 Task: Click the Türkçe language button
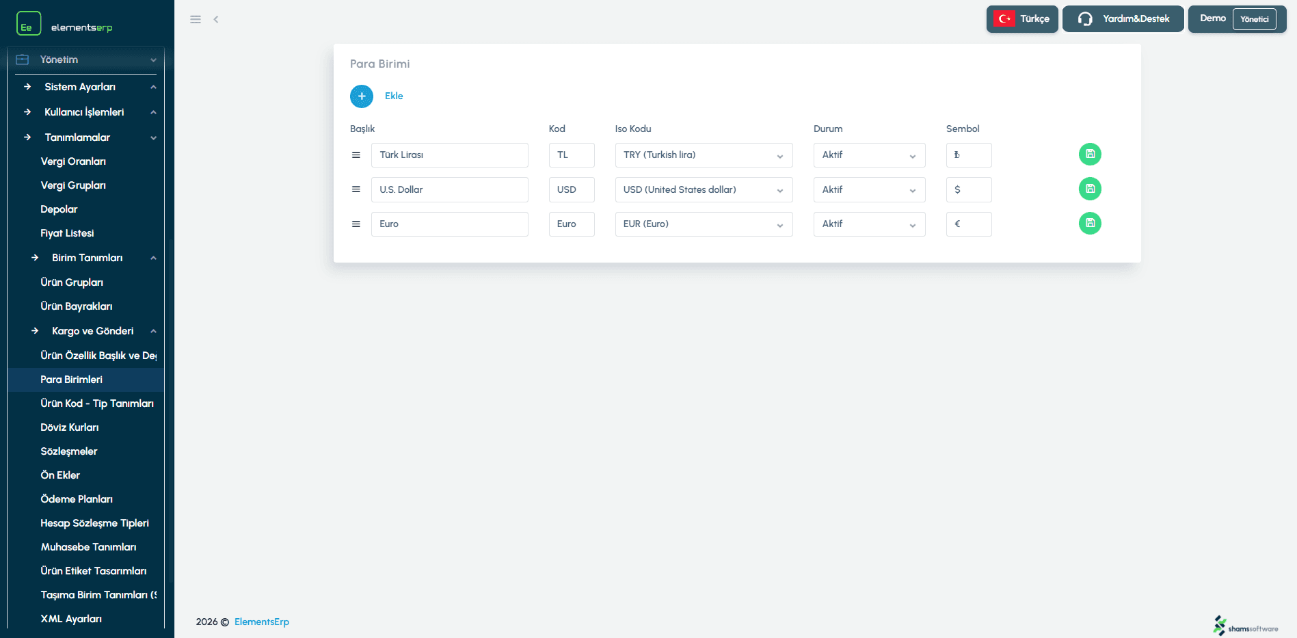[x=1022, y=19]
